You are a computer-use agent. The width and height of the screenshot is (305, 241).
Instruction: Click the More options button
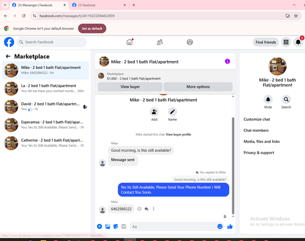pos(198,87)
